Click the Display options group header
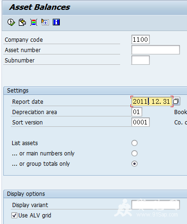The width and height of the screenshot is (187, 224). click(95, 194)
